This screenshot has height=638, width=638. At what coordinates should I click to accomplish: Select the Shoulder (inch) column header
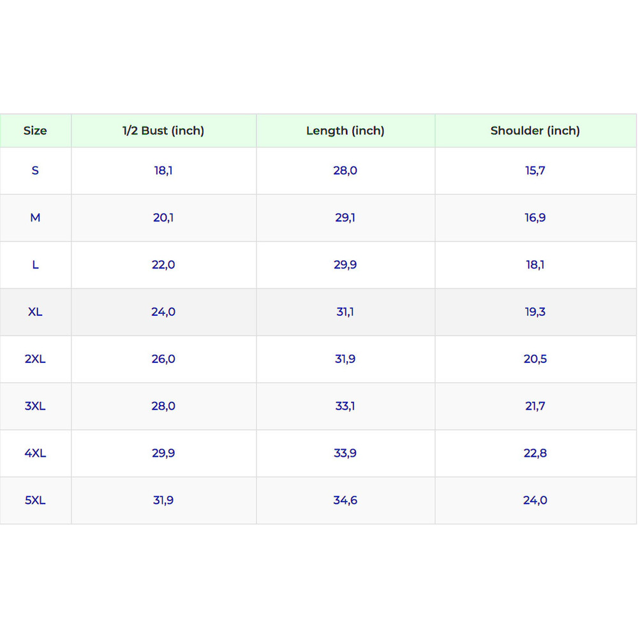[535, 131]
